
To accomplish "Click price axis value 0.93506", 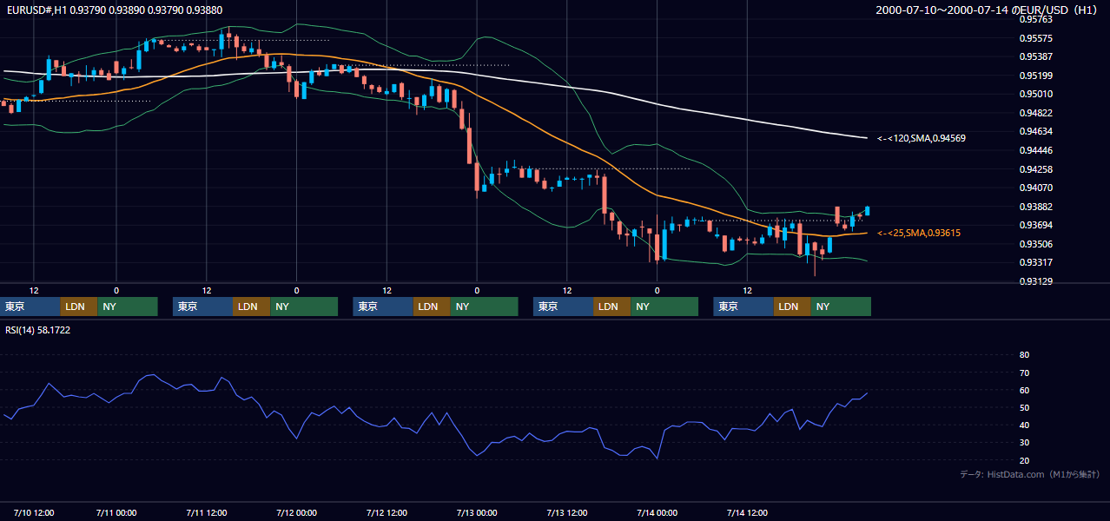I will [x=1035, y=244].
